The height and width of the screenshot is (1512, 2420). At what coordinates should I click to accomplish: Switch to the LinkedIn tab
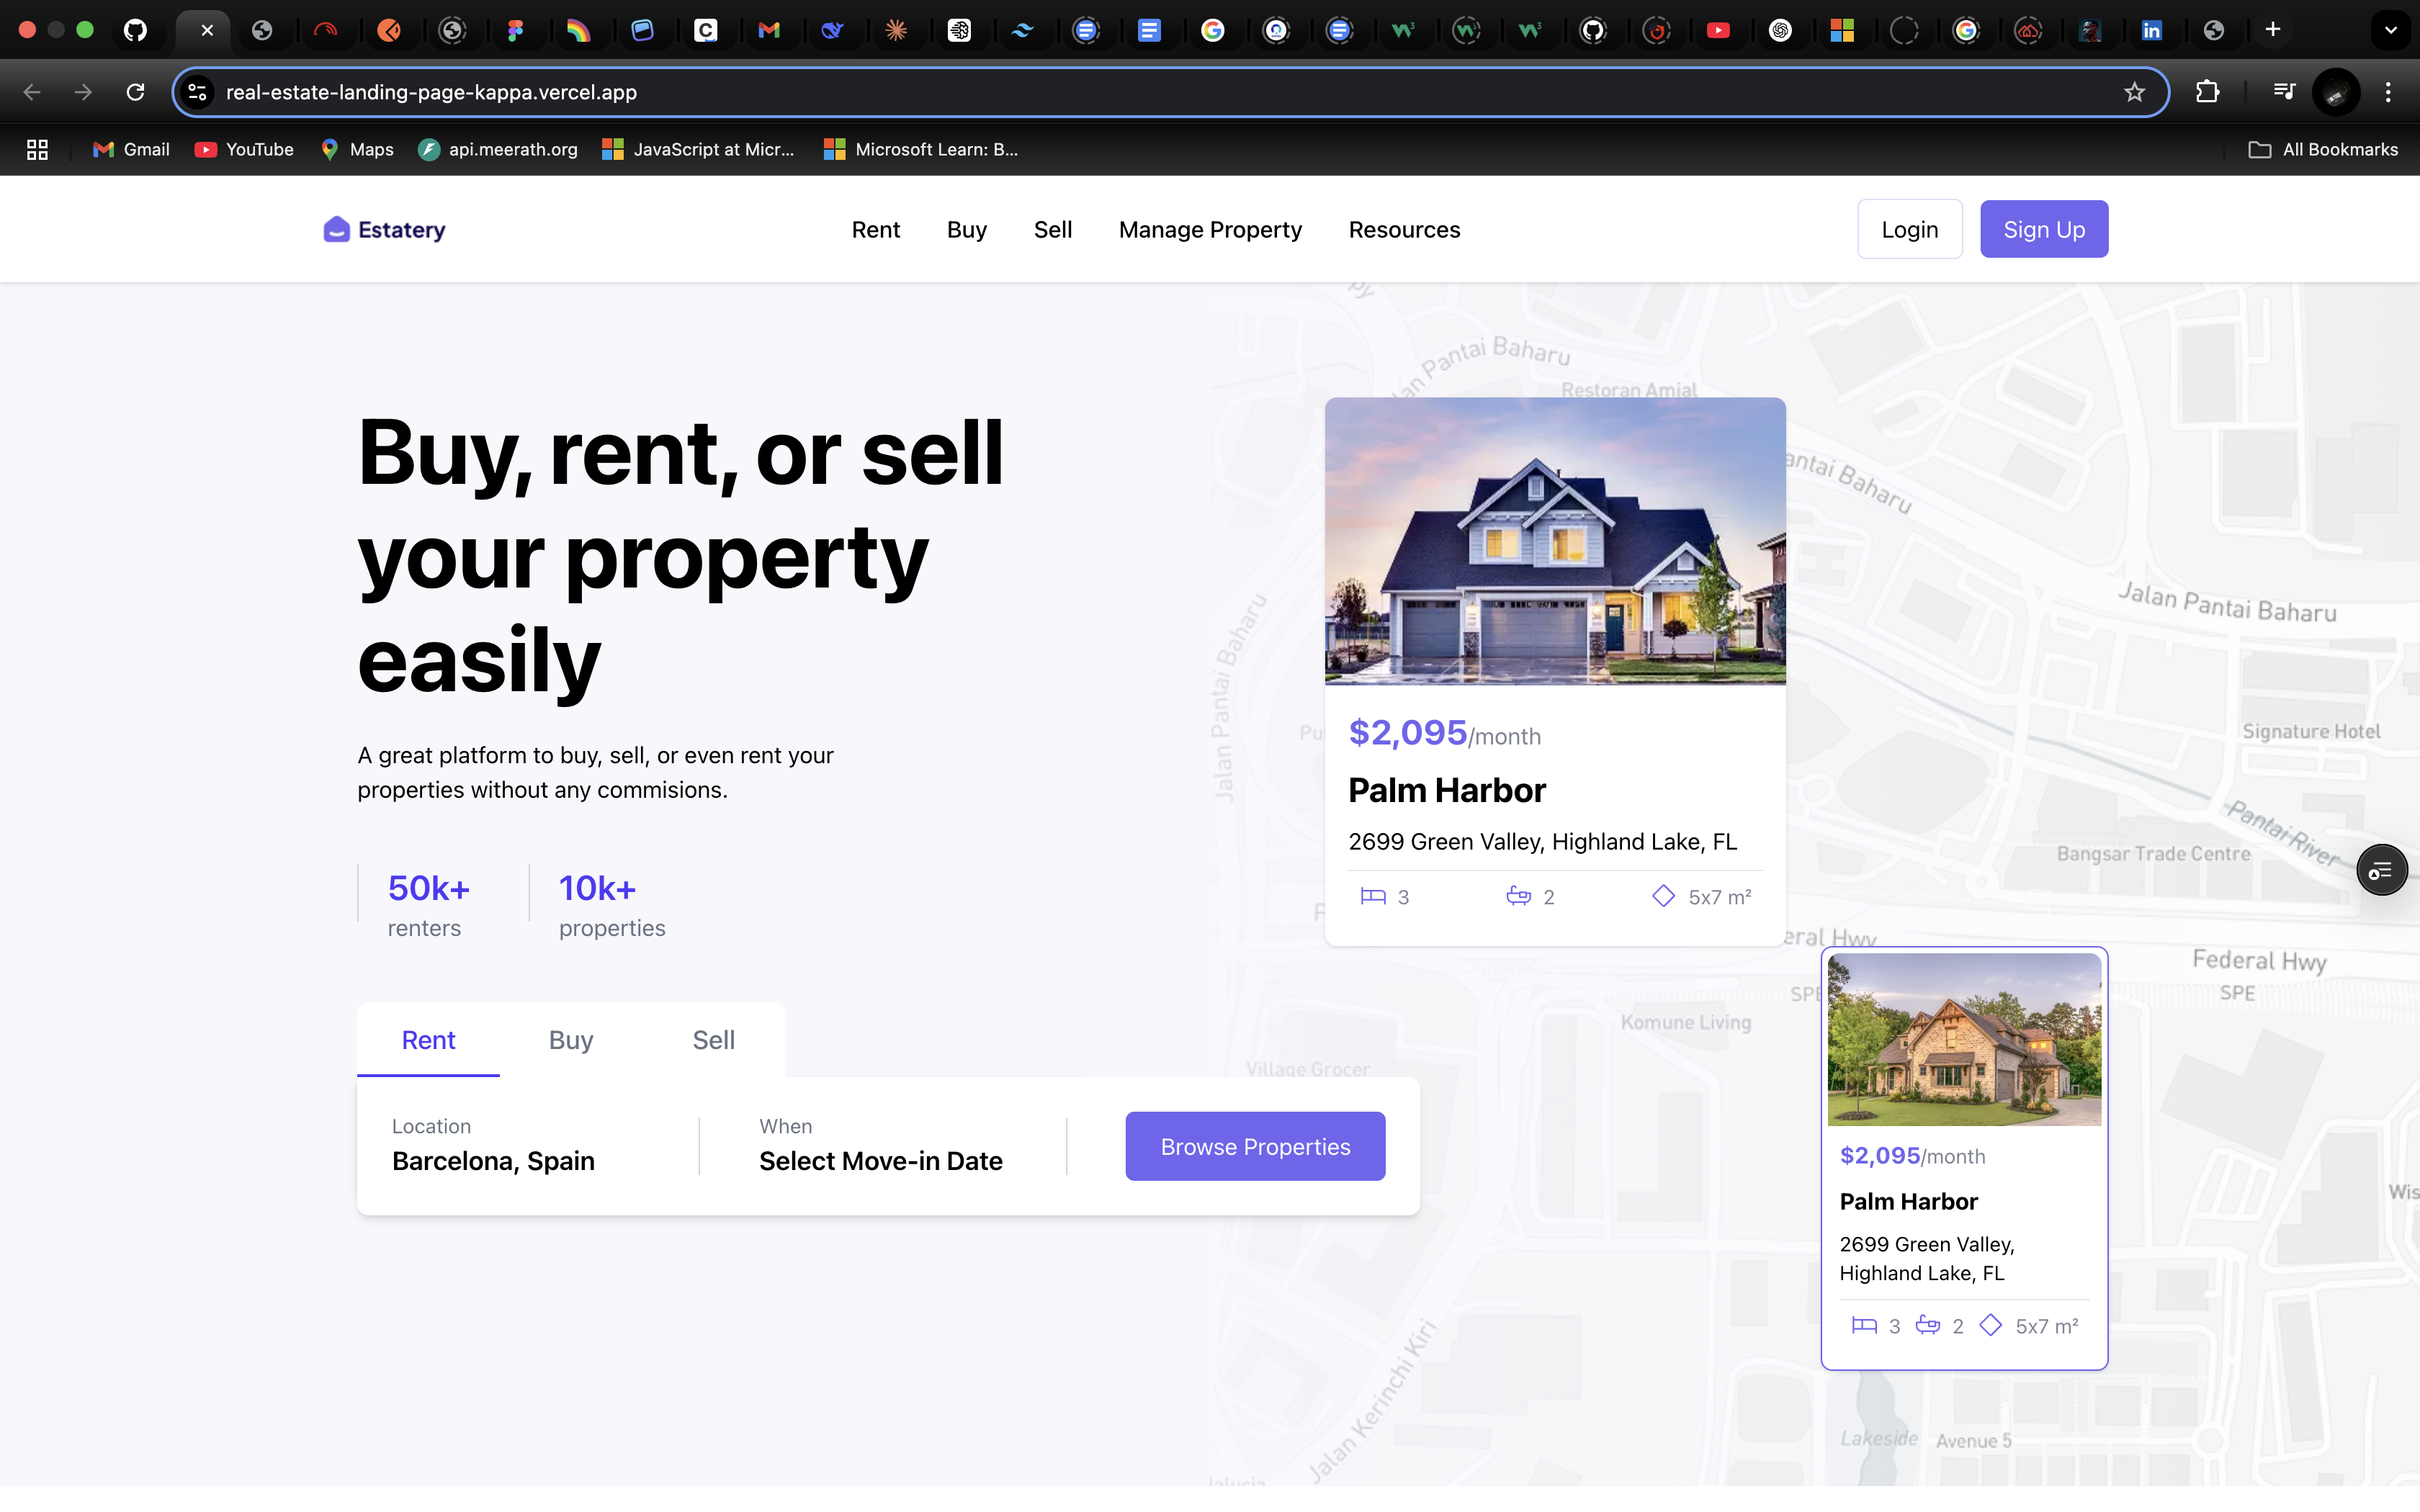[x=2151, y=30]
